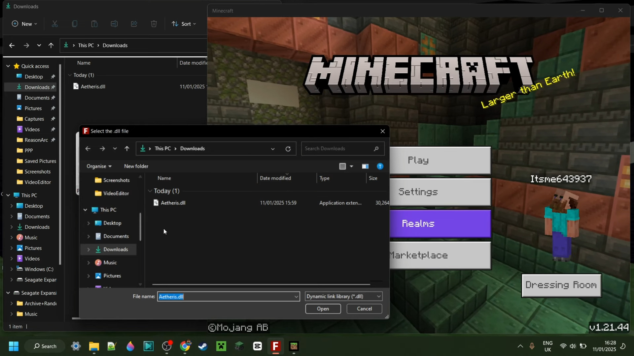Click back arrow in Select .dll dialog
The image size is (634, 356).
[x=88, y=149]
